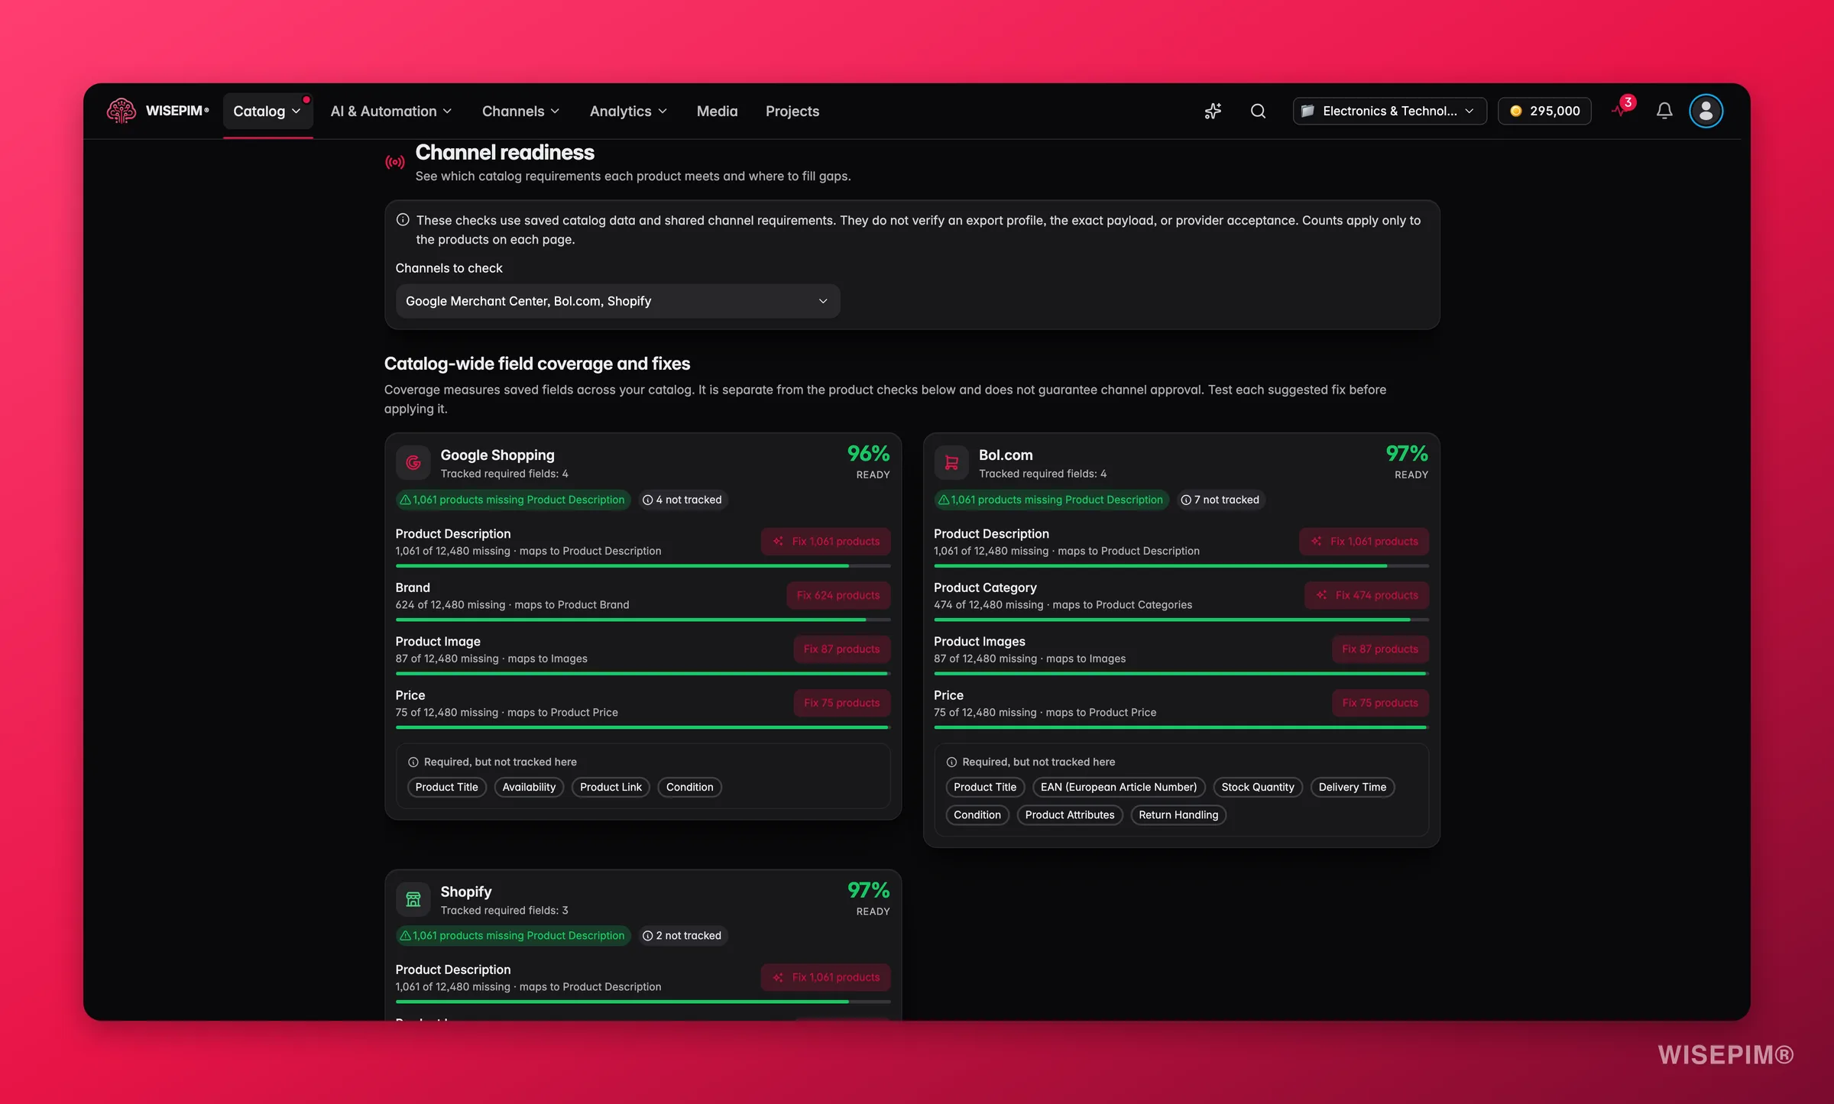Go to the Media page
Viewport: 1834px width, 1104px height.
[717, 111]
